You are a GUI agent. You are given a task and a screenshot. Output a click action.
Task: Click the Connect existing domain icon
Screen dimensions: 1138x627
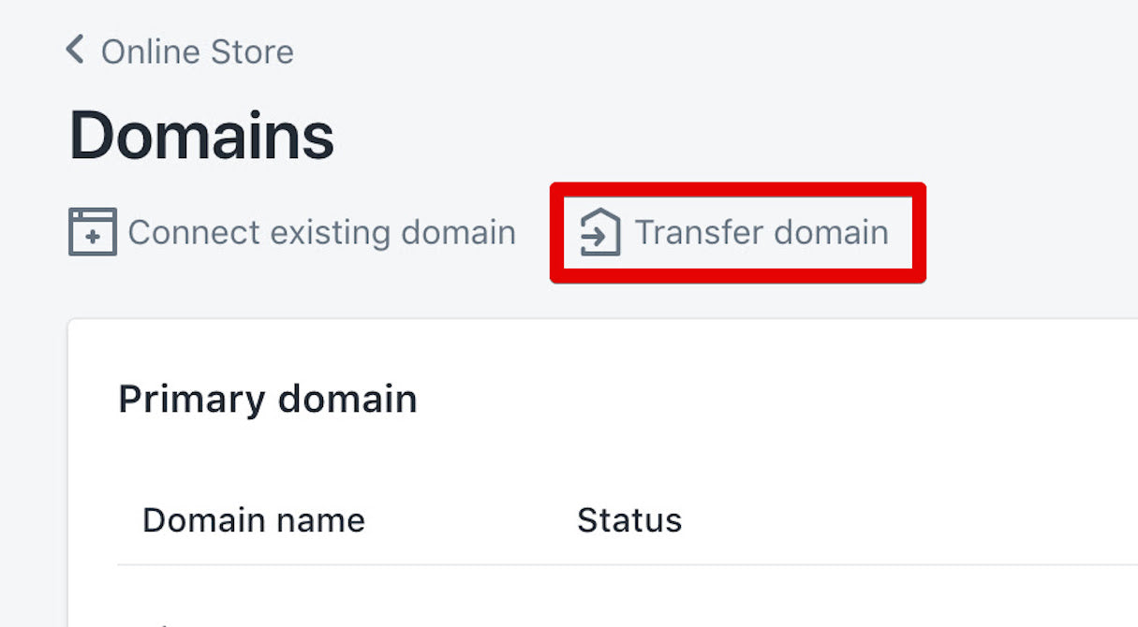coord(93,232)
